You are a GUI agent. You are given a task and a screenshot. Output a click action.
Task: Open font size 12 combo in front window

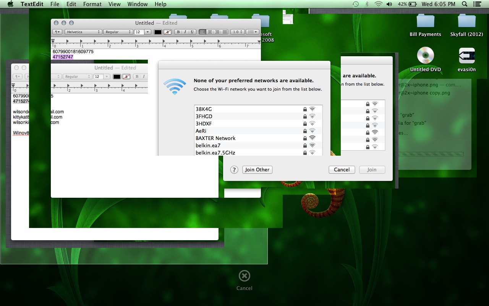(x=142, y=32)
